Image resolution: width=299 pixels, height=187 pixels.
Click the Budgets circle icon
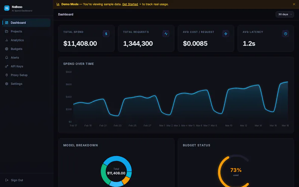[7, 49]
